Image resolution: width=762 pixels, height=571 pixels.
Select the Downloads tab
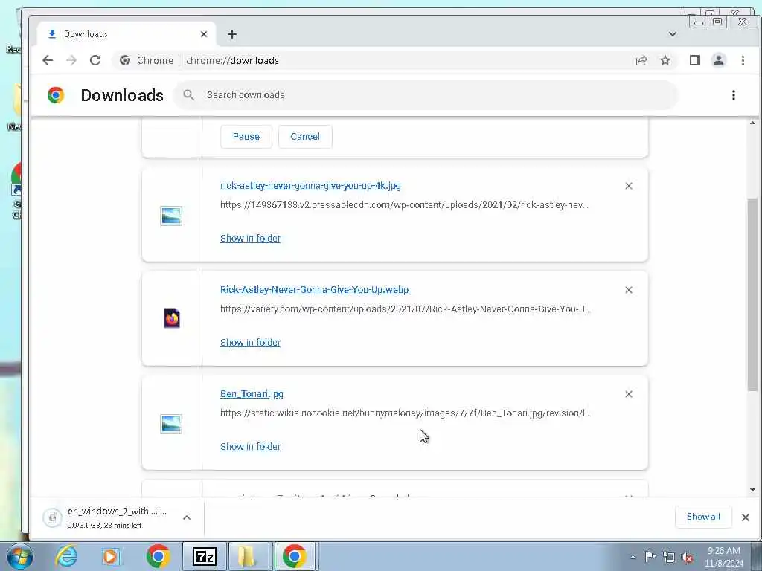click(127, 34)
